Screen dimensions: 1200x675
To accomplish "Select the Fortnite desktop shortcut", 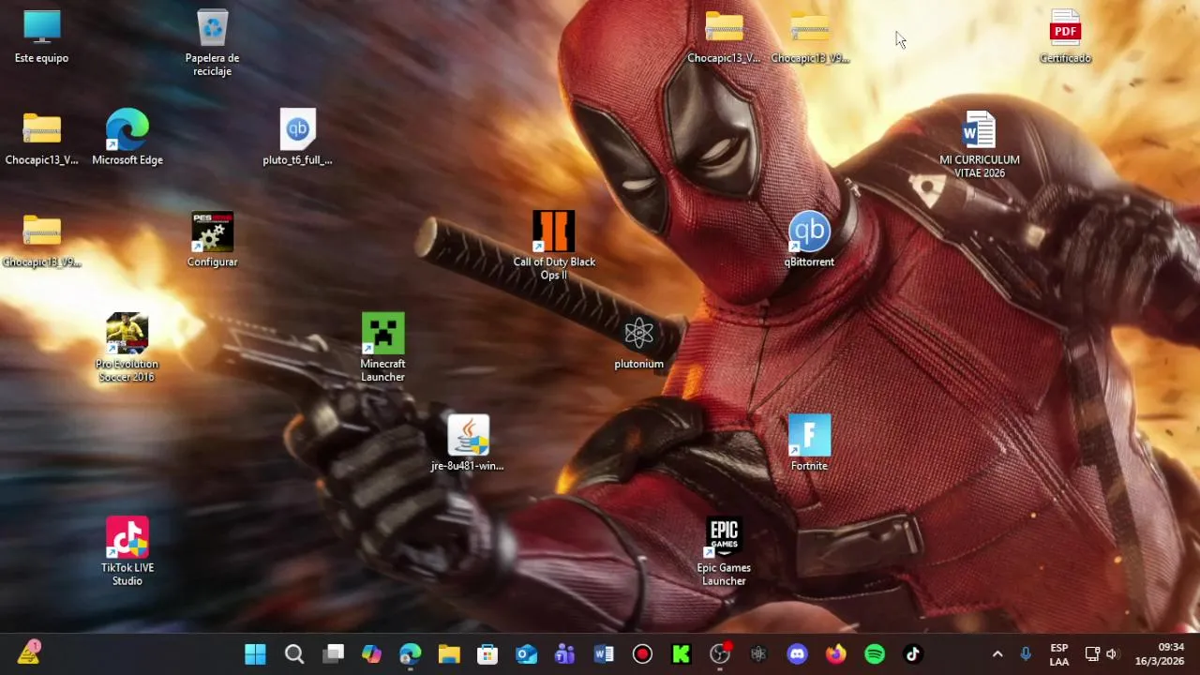I will coord(809,444).
